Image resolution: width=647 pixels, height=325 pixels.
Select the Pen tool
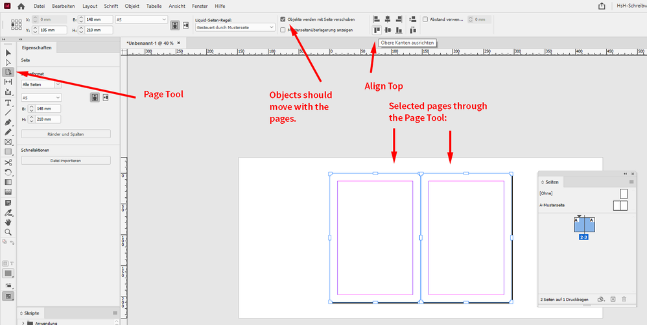tap(8, 123)
